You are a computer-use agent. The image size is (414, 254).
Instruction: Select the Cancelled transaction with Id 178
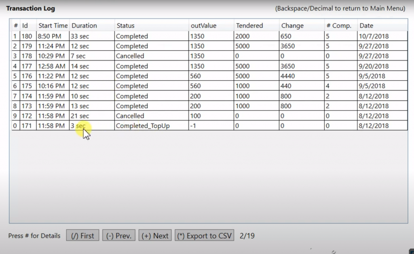130,56
